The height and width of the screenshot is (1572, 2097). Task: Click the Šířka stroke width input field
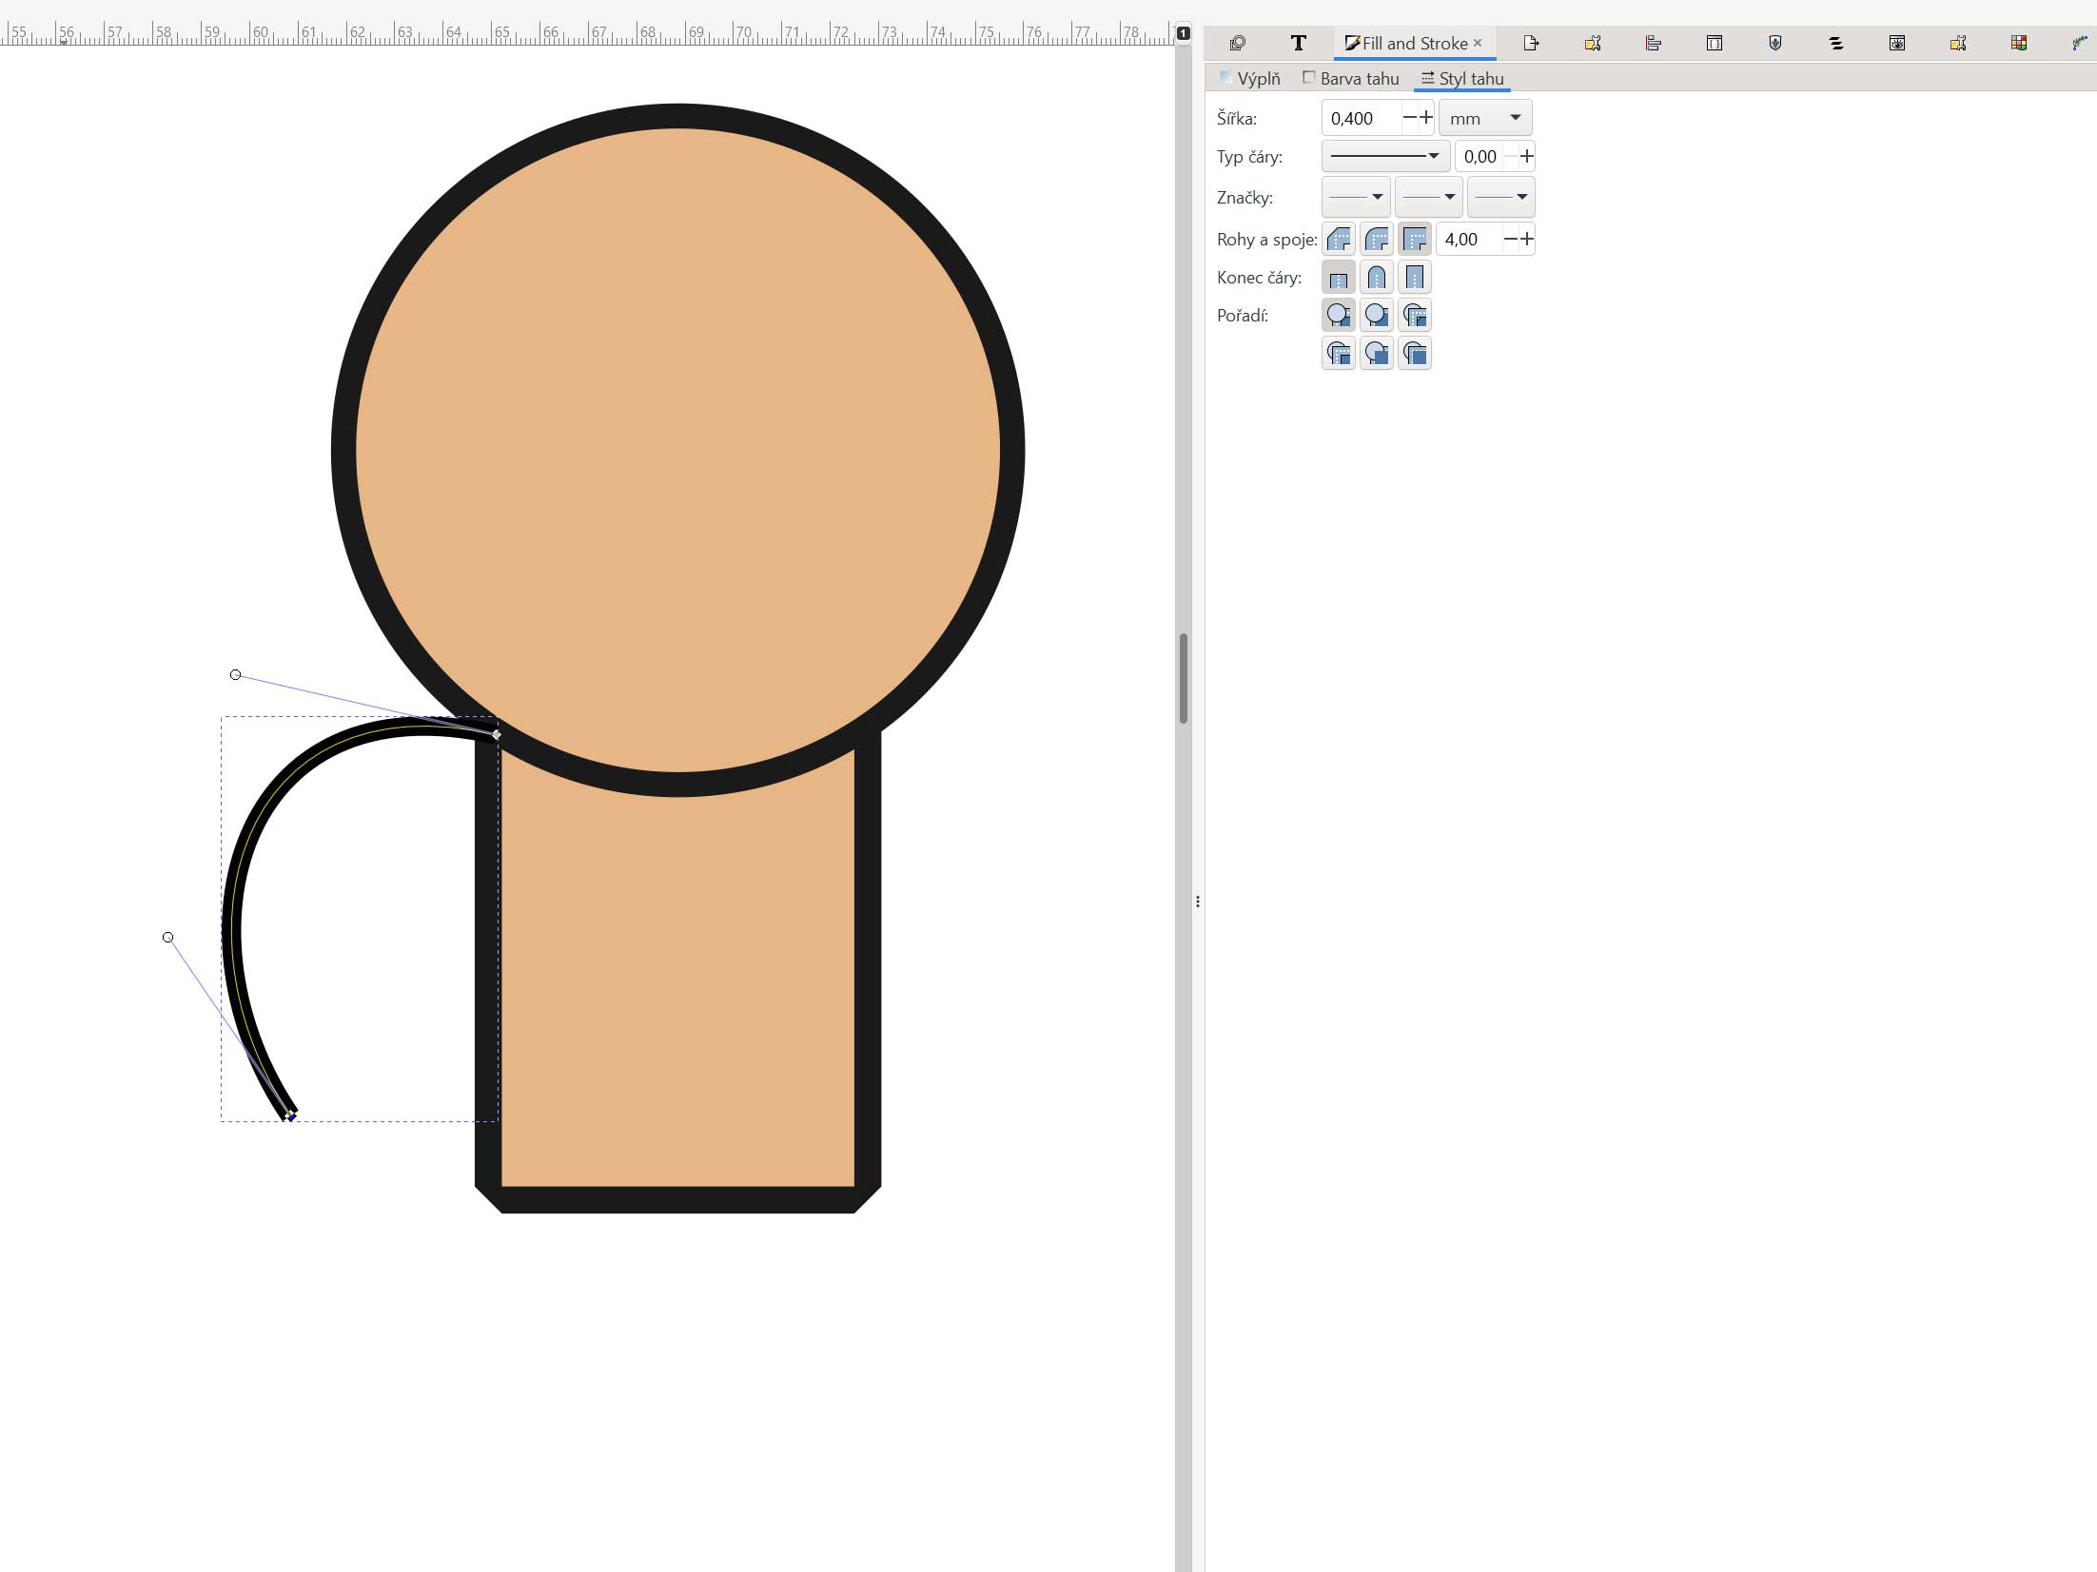(1361, 118)
